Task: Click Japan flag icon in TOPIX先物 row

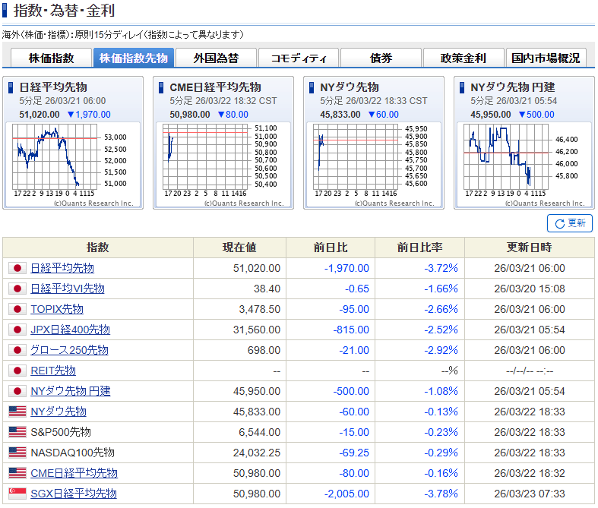Action: click(x=17, y=309)
